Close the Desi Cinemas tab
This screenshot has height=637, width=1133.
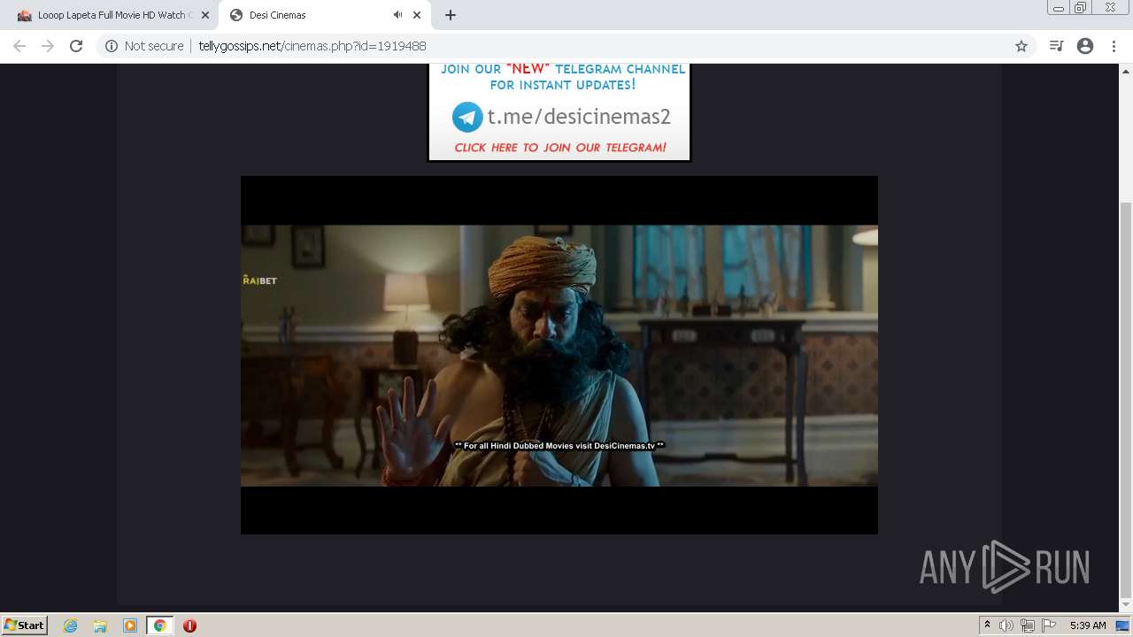417,15
